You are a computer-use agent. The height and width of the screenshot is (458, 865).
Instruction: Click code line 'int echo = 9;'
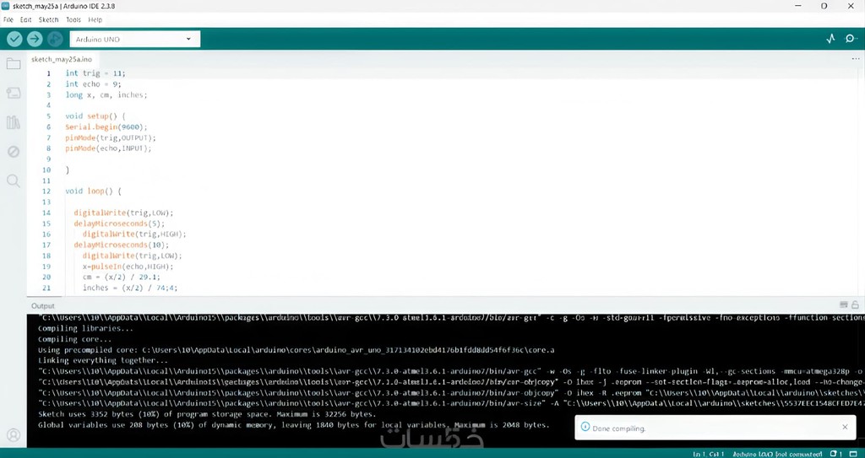tap(93, 84)
